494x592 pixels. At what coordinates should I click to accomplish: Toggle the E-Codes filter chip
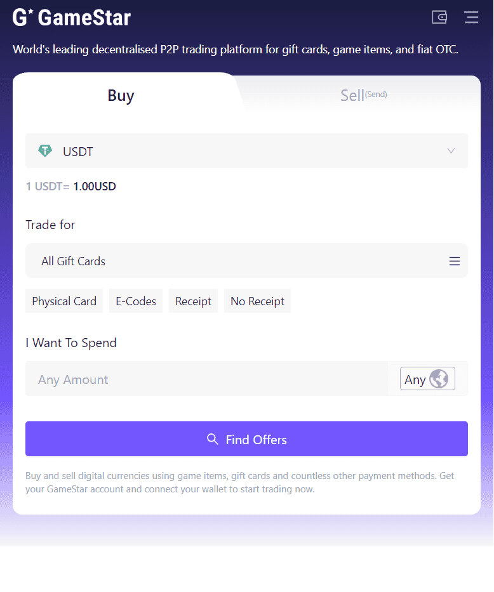point(136,301)
